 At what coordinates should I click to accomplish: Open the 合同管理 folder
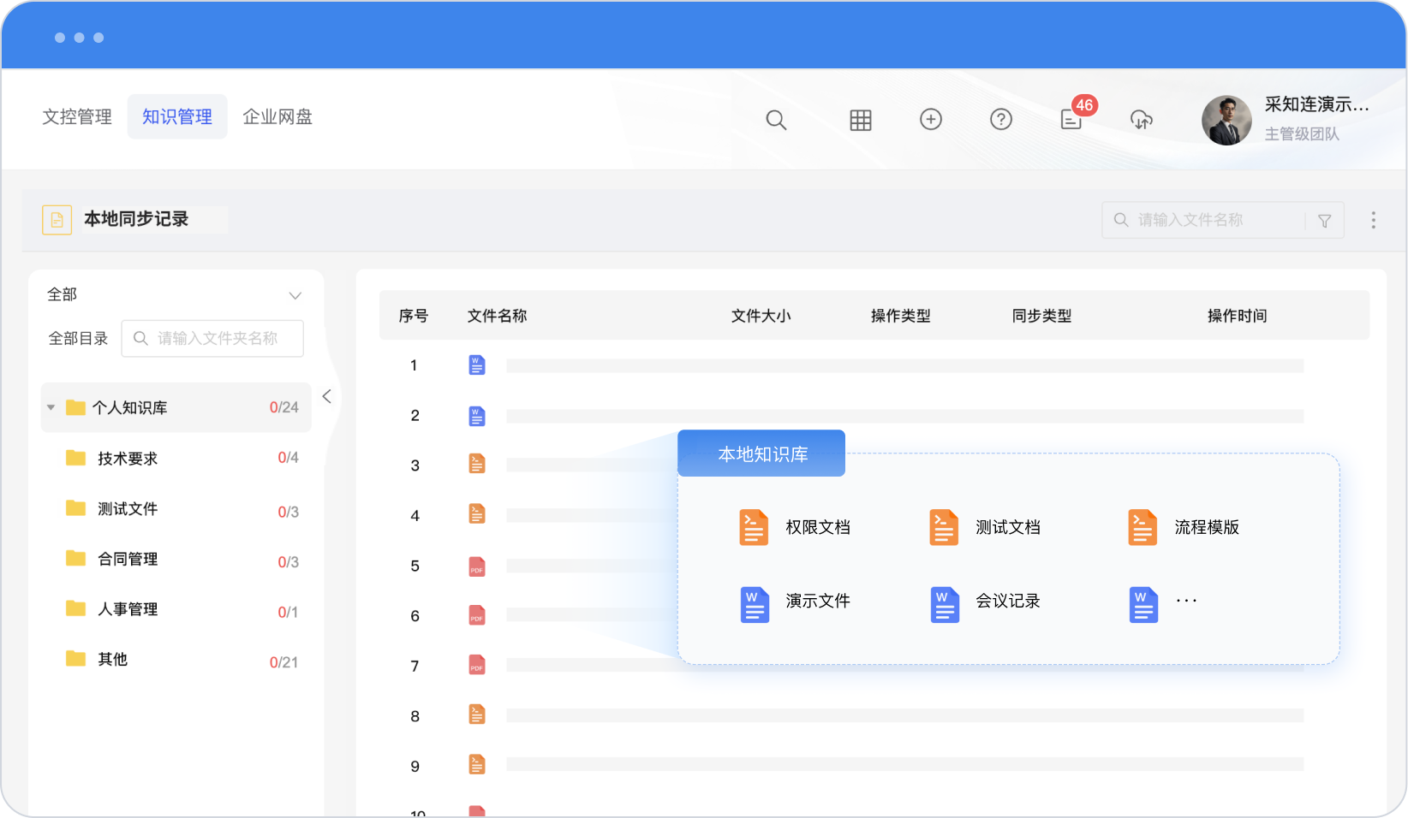[x=128, y=559]
